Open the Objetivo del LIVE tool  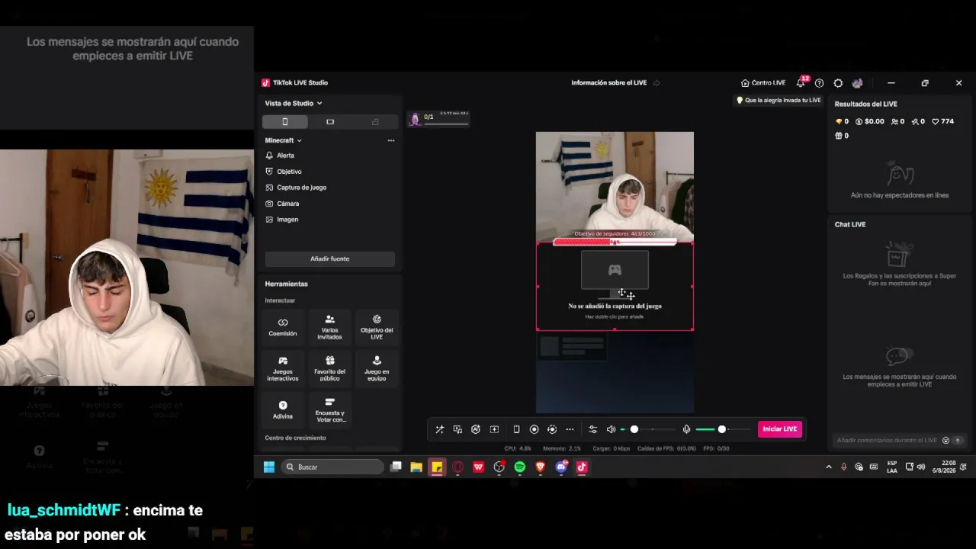[377, 326]
